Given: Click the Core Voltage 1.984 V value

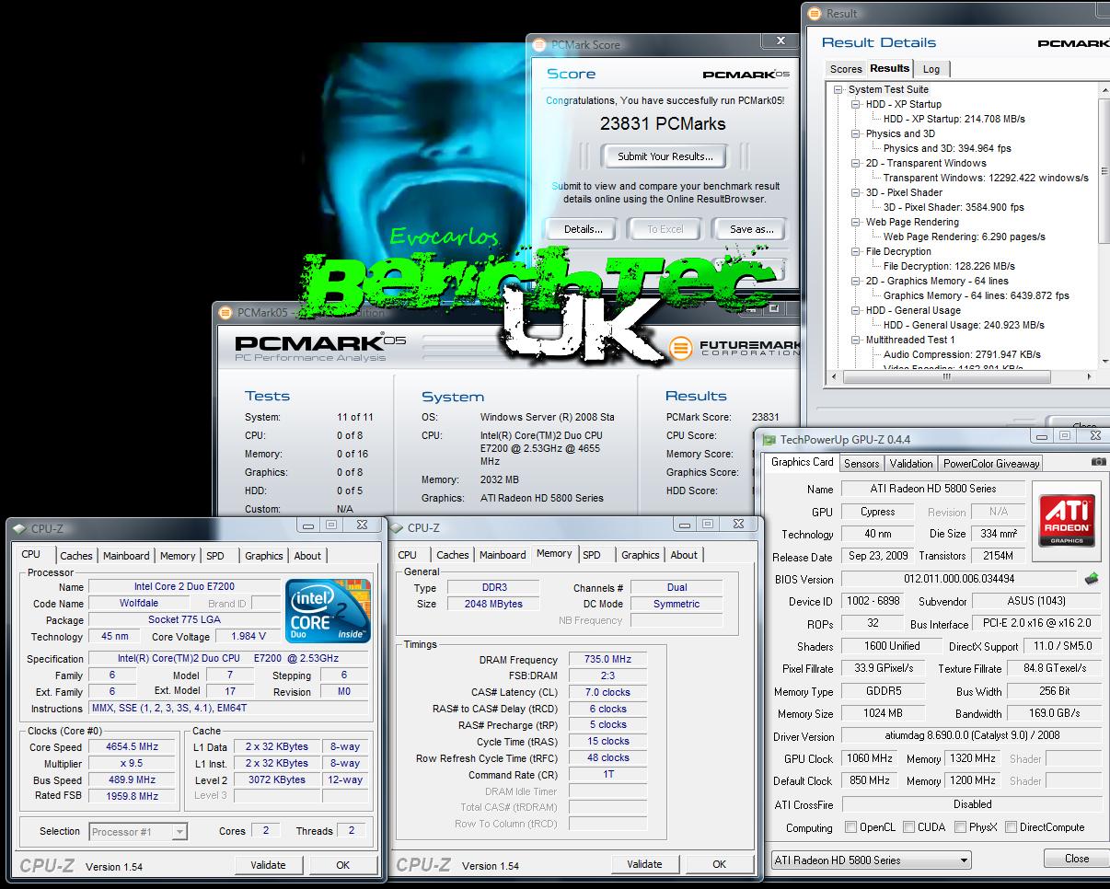Looking at the screenshot, I should tap(247, 637).
